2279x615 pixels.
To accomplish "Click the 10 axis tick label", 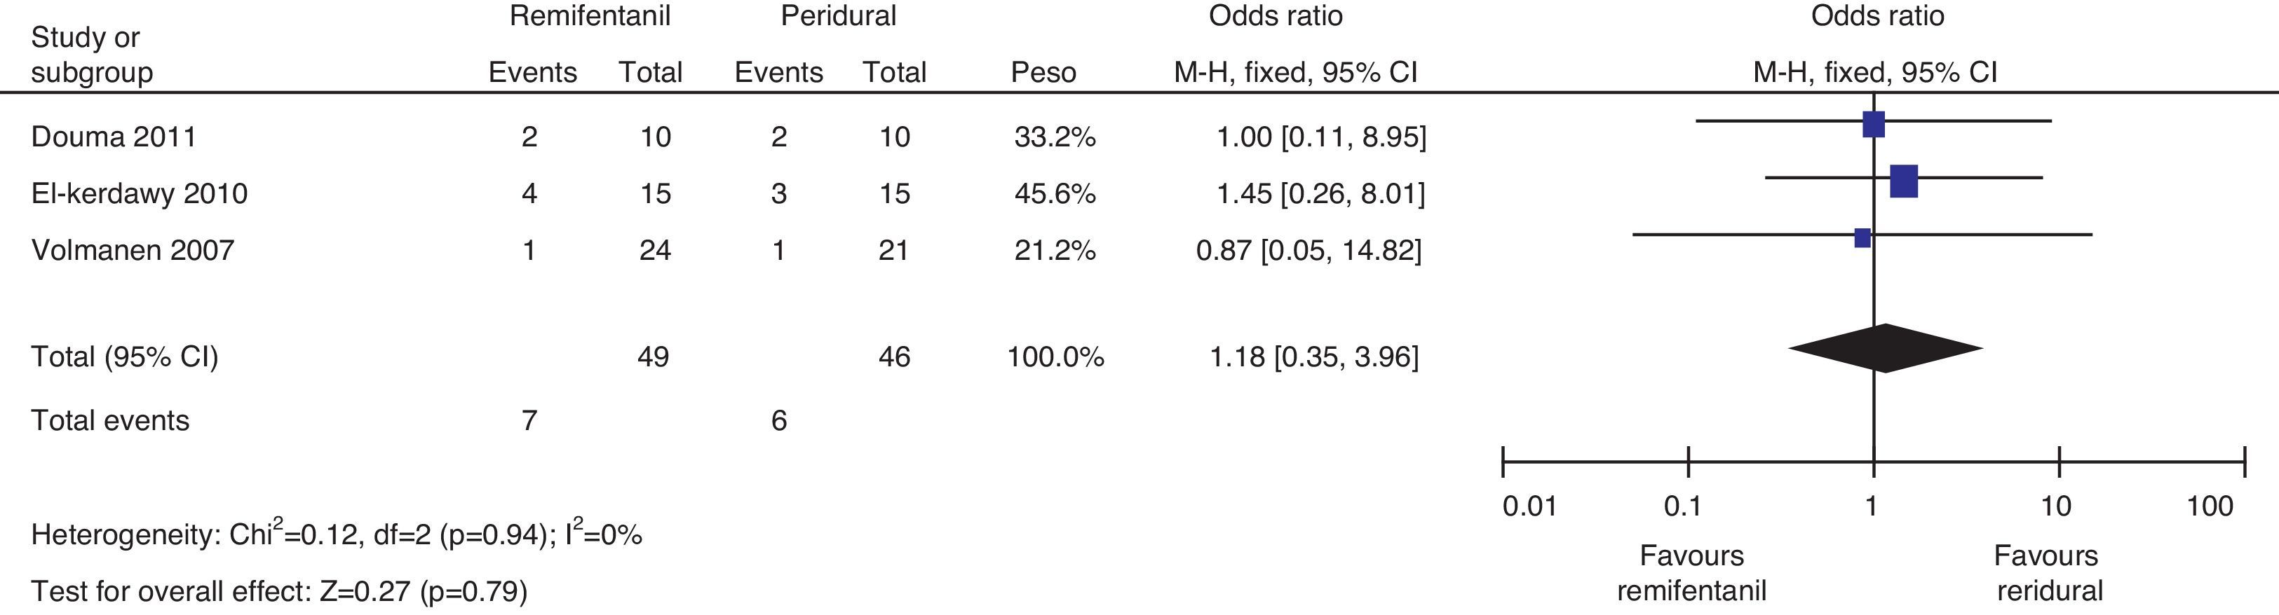I will (2056, 506).
